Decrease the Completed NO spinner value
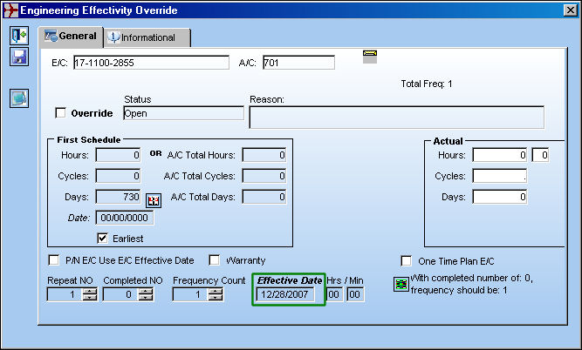The width and height of the screenshot is (582, 350). pyautogui.click(x=146, y=298)
